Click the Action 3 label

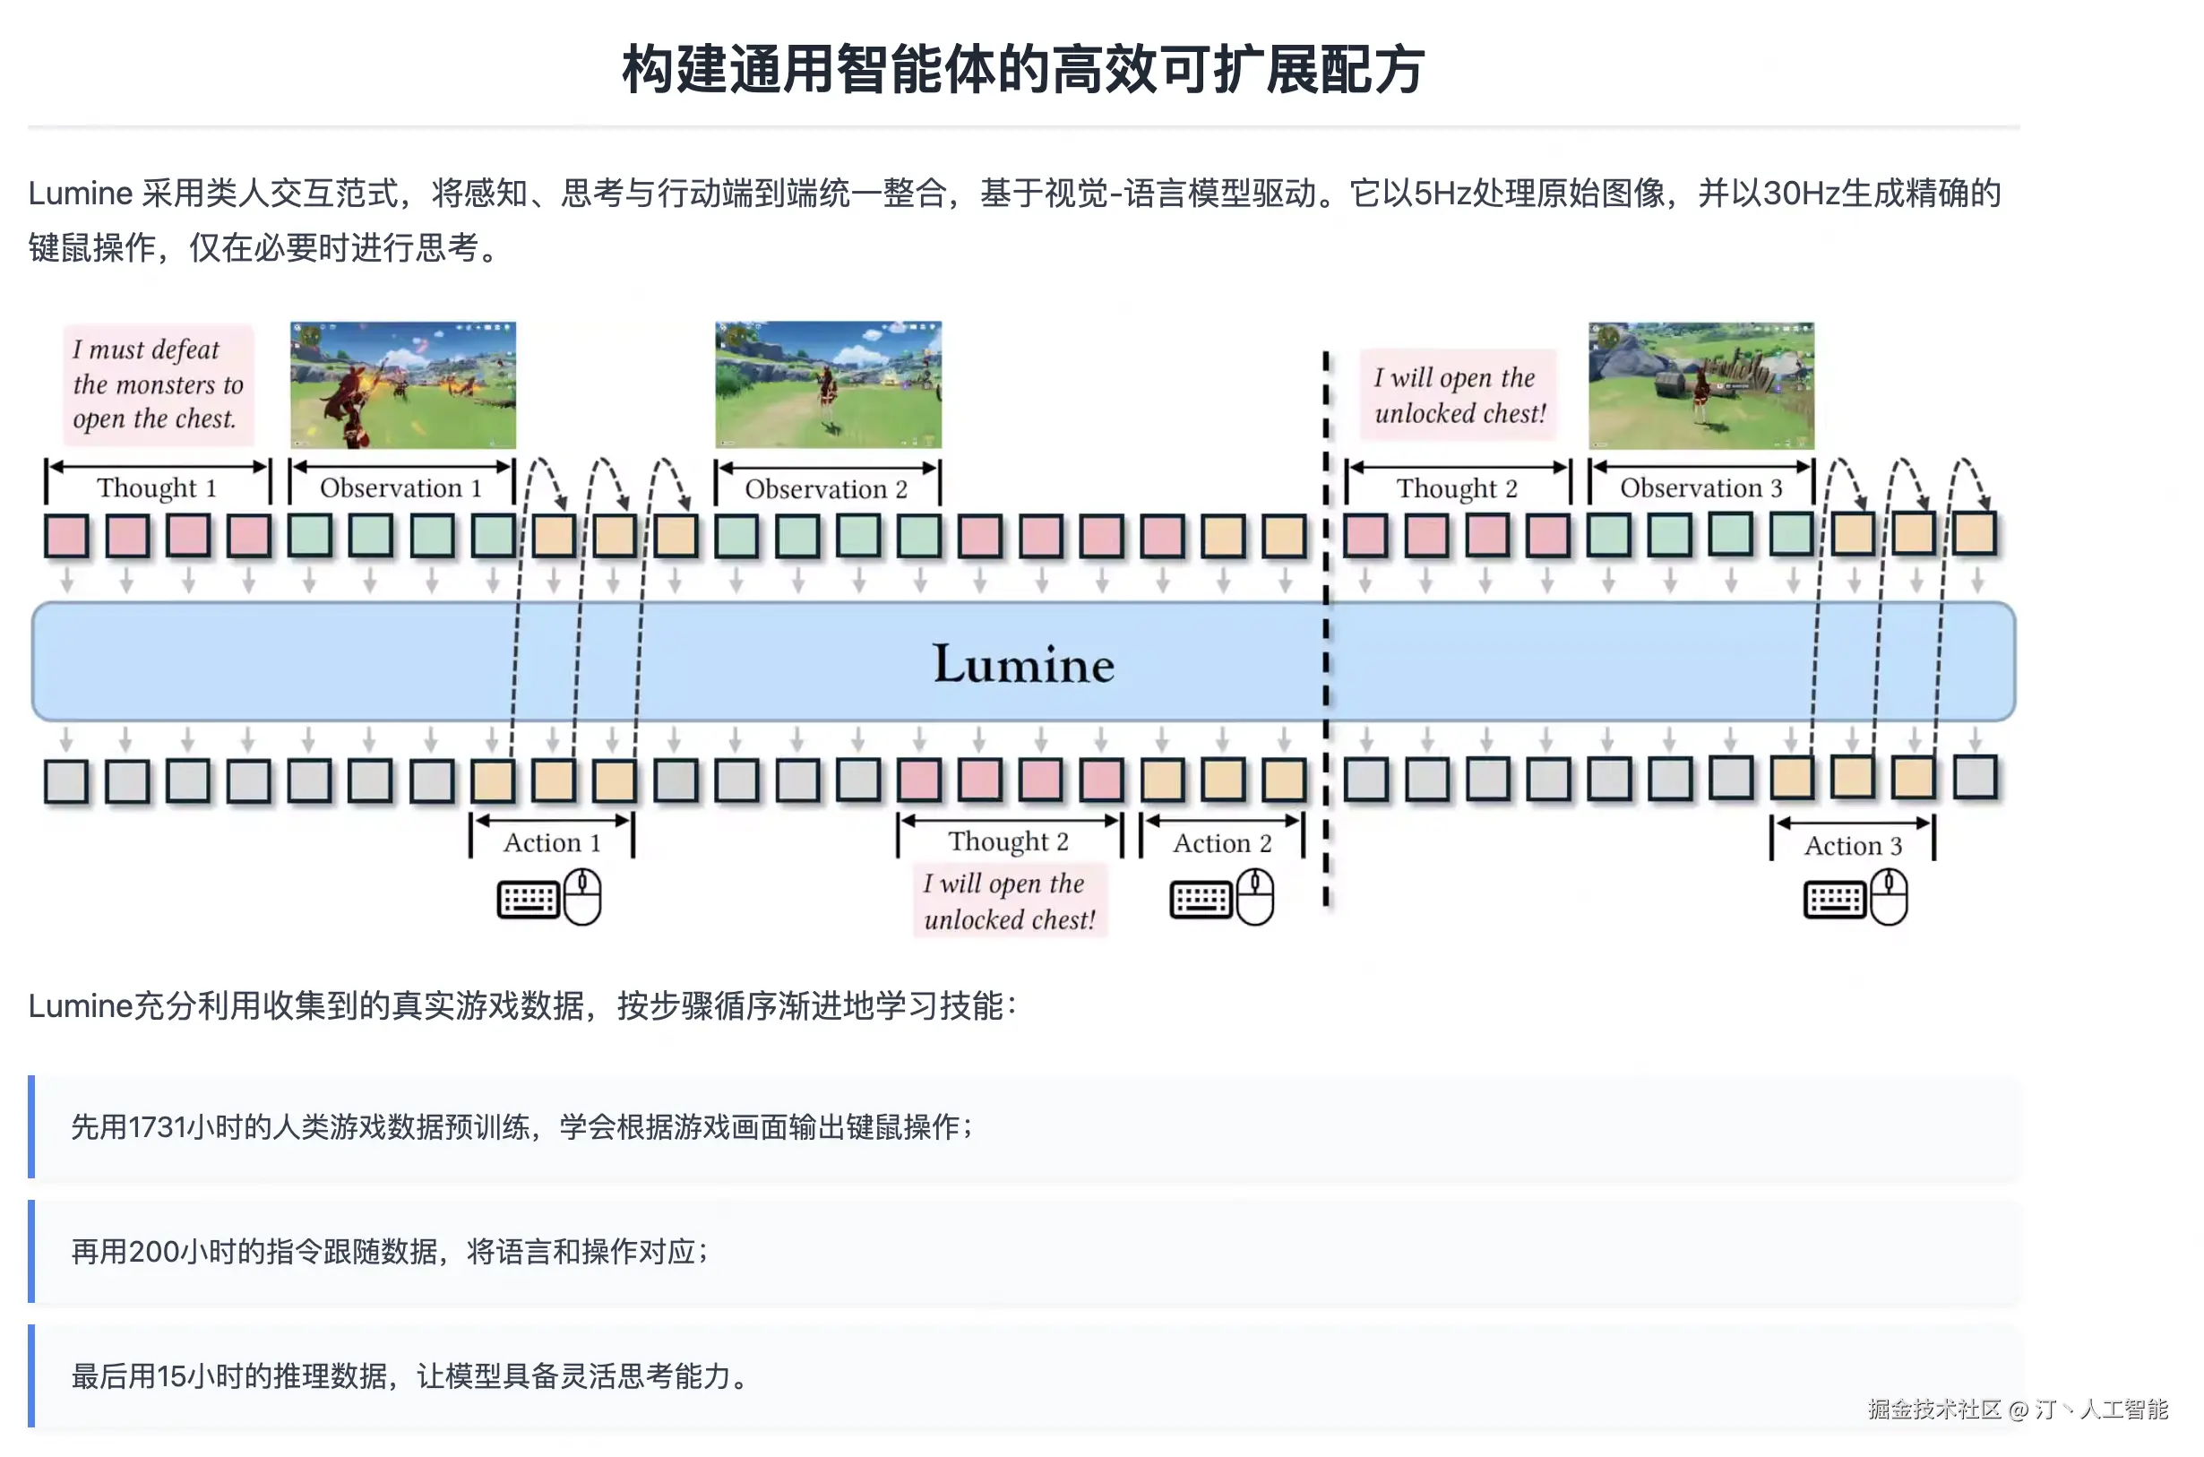[1852, 846]
